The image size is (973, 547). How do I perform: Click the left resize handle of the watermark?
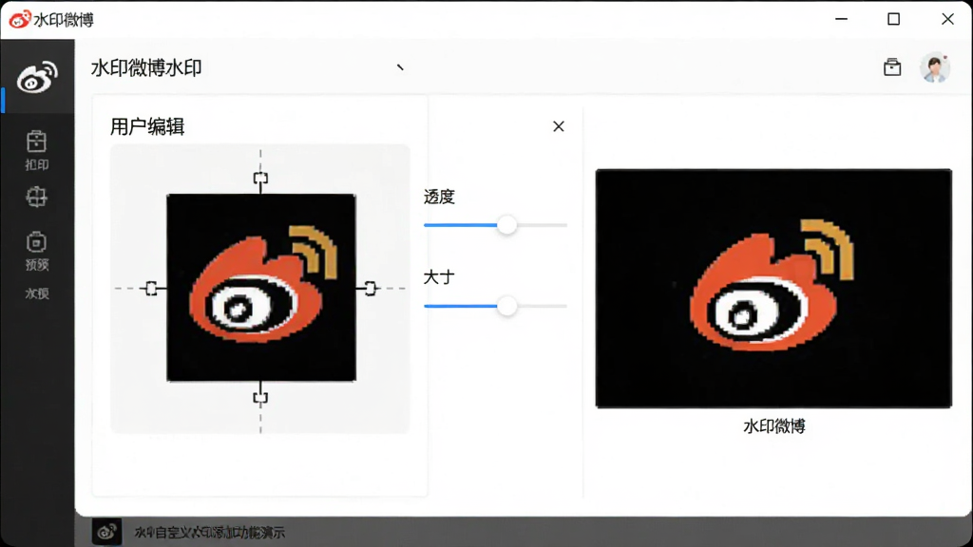151,289
